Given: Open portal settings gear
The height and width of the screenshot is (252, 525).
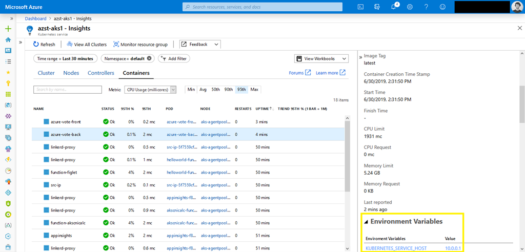Looking at the screenshot, I should pyautogui.click(x=410, y=7).
